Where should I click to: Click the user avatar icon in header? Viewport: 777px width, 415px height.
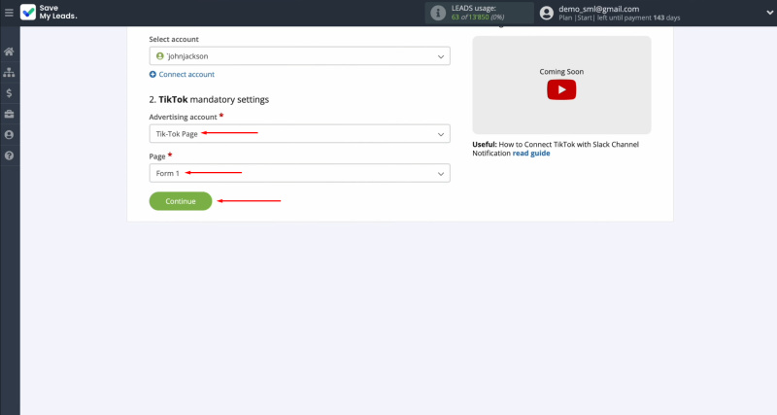coord(547,13)
